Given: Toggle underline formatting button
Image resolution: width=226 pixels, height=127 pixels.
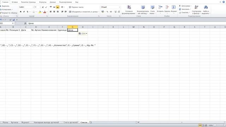Looking at the screenshot, I should point(27,12).
